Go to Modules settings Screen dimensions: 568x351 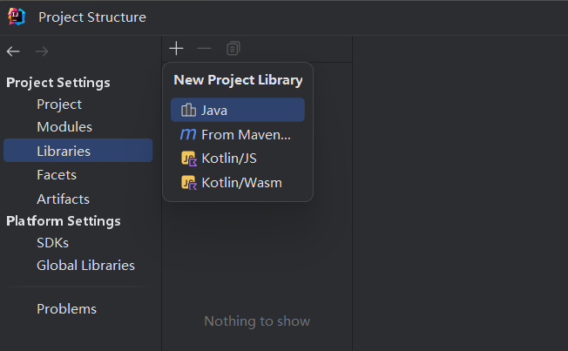pos(64,127)
